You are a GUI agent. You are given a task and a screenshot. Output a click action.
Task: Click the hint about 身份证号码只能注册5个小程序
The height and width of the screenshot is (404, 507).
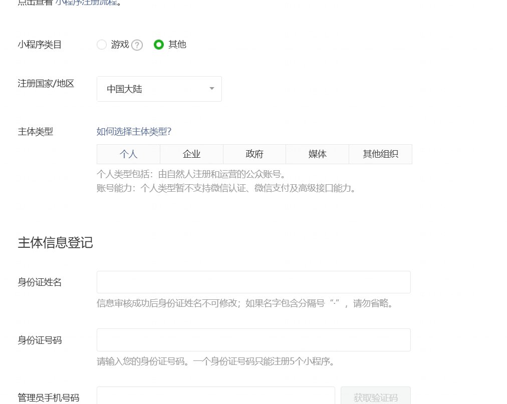(215, 361)
